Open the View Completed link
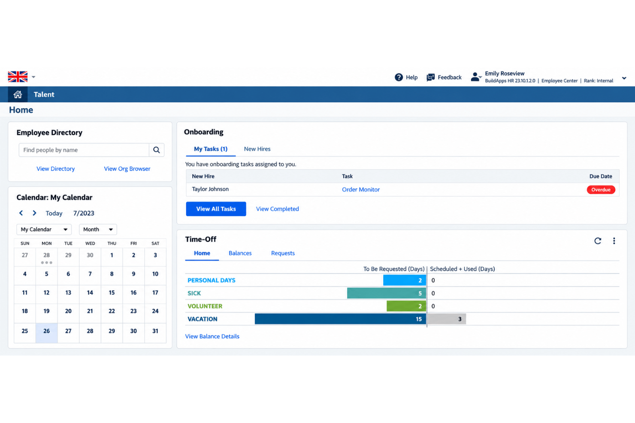 point(278,209)
